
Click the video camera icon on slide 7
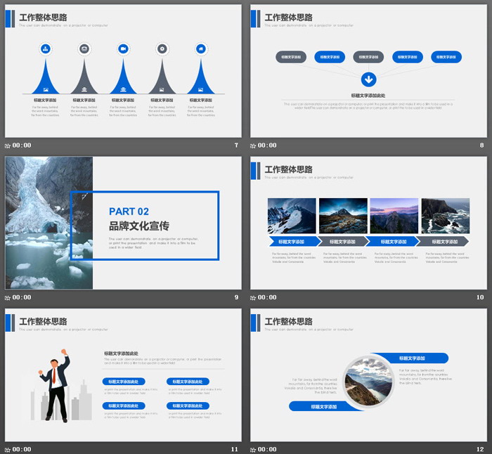point(123,48)
